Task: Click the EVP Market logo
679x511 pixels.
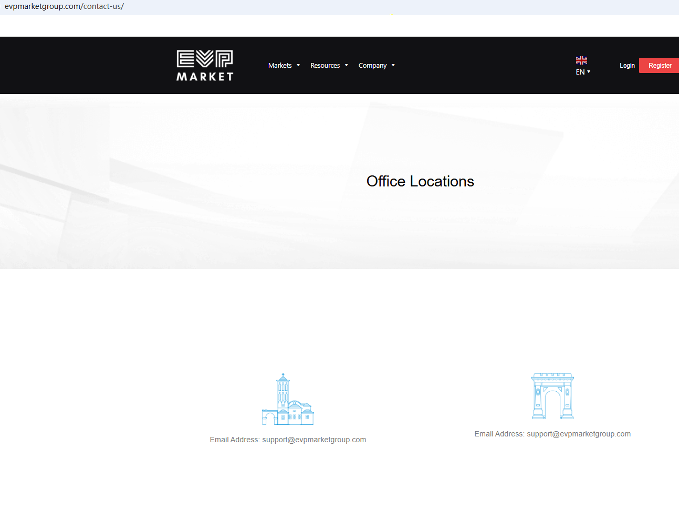Action: (x=205, y=66)
